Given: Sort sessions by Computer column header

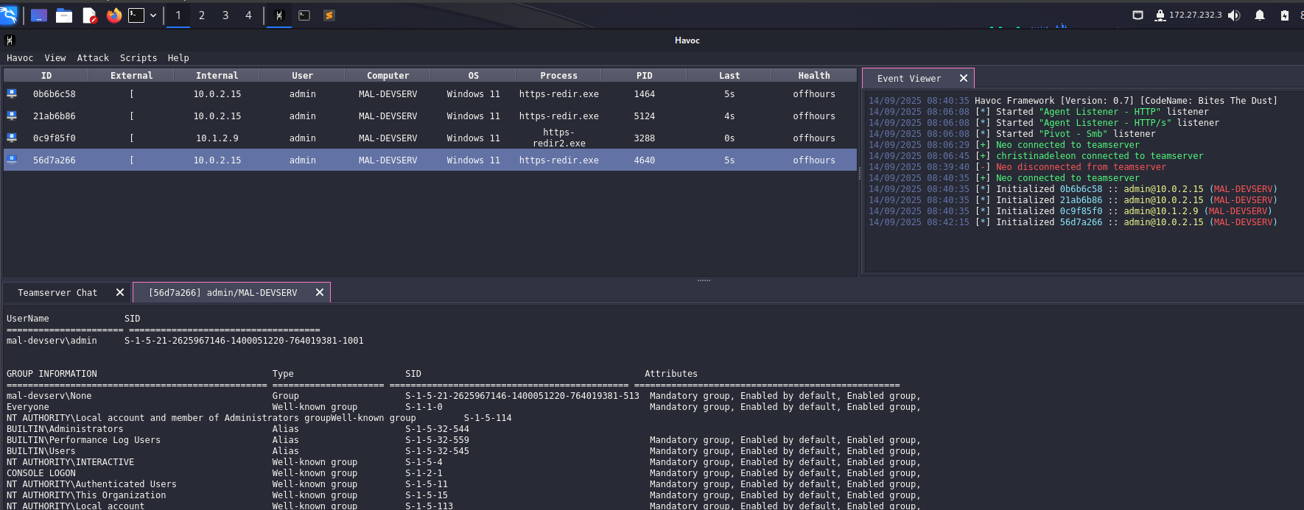Looking at the screenshot, I should (388, 76).
